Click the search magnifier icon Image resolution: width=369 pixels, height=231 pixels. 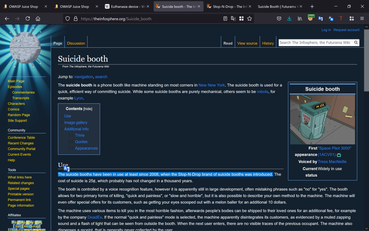(x=356, y=43)
